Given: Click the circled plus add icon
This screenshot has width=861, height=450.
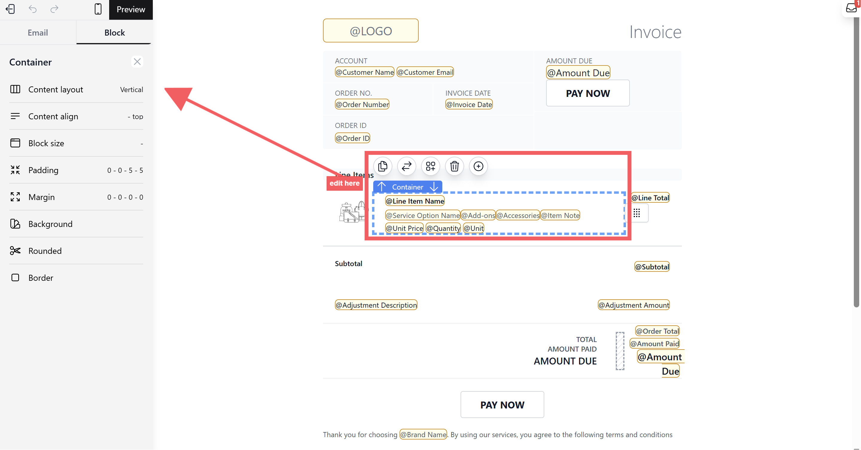Looking at the screenshot, I should point(478,166).
